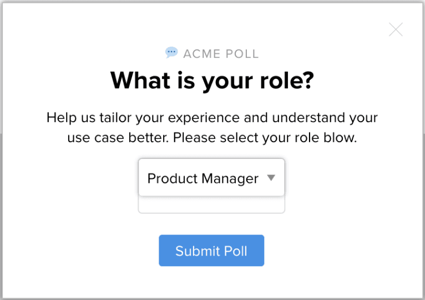
Task: Dismiss the modal using the top-right cross
Action: (x=396, y=29)
